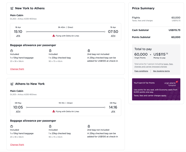Click JFK departure airport code on outbound flight
The image size is (186, 152).
tap(18, 36)
